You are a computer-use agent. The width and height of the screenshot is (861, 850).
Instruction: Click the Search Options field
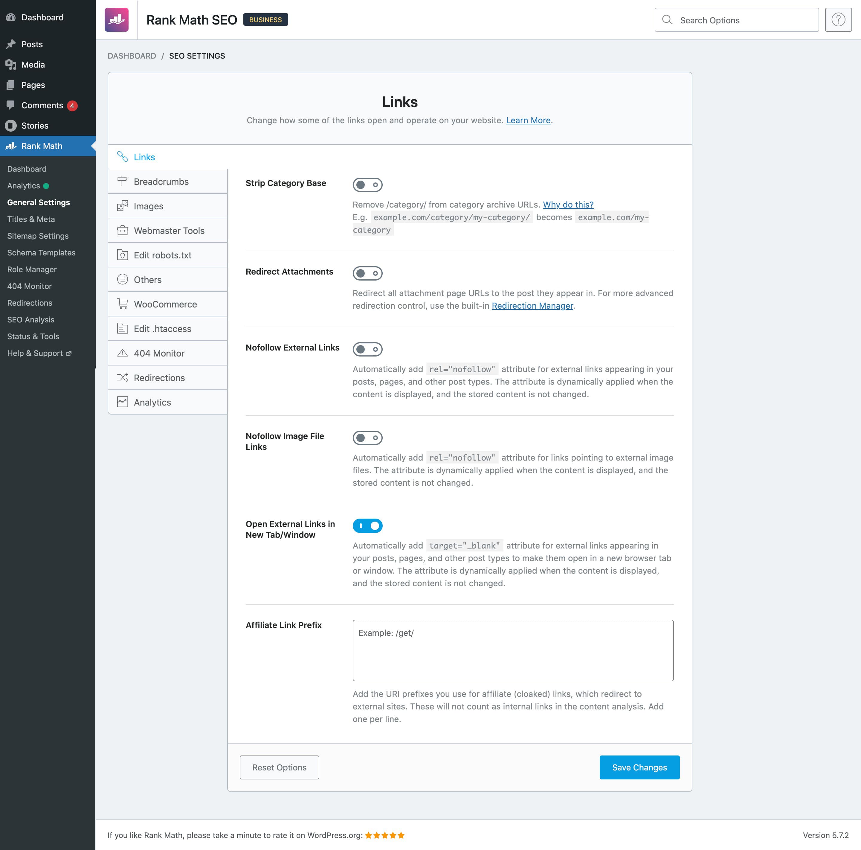pos(736,20)
